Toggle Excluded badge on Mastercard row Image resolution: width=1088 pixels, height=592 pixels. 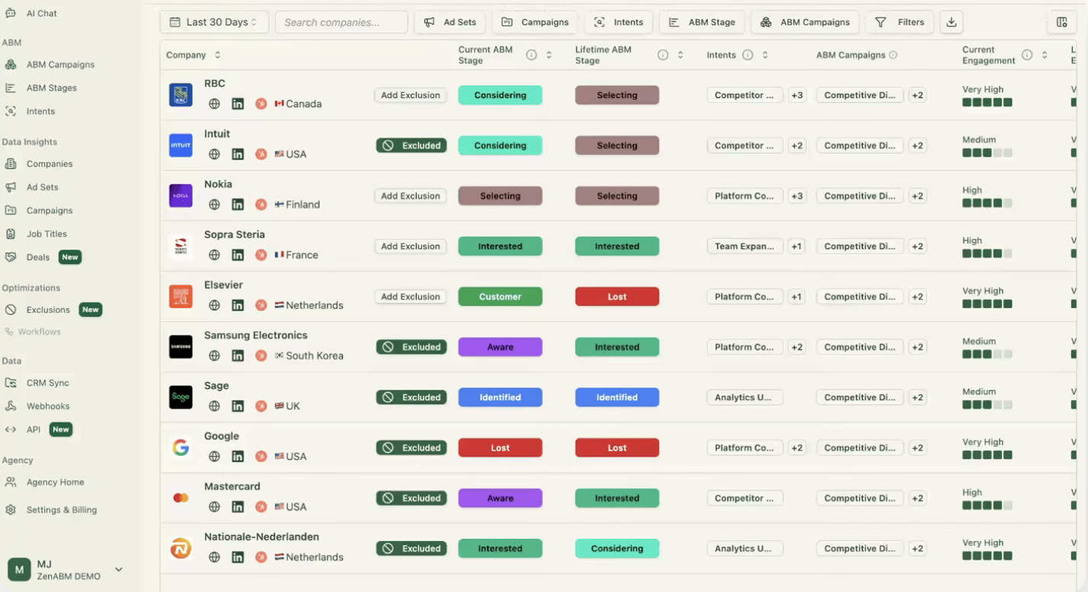411,498
